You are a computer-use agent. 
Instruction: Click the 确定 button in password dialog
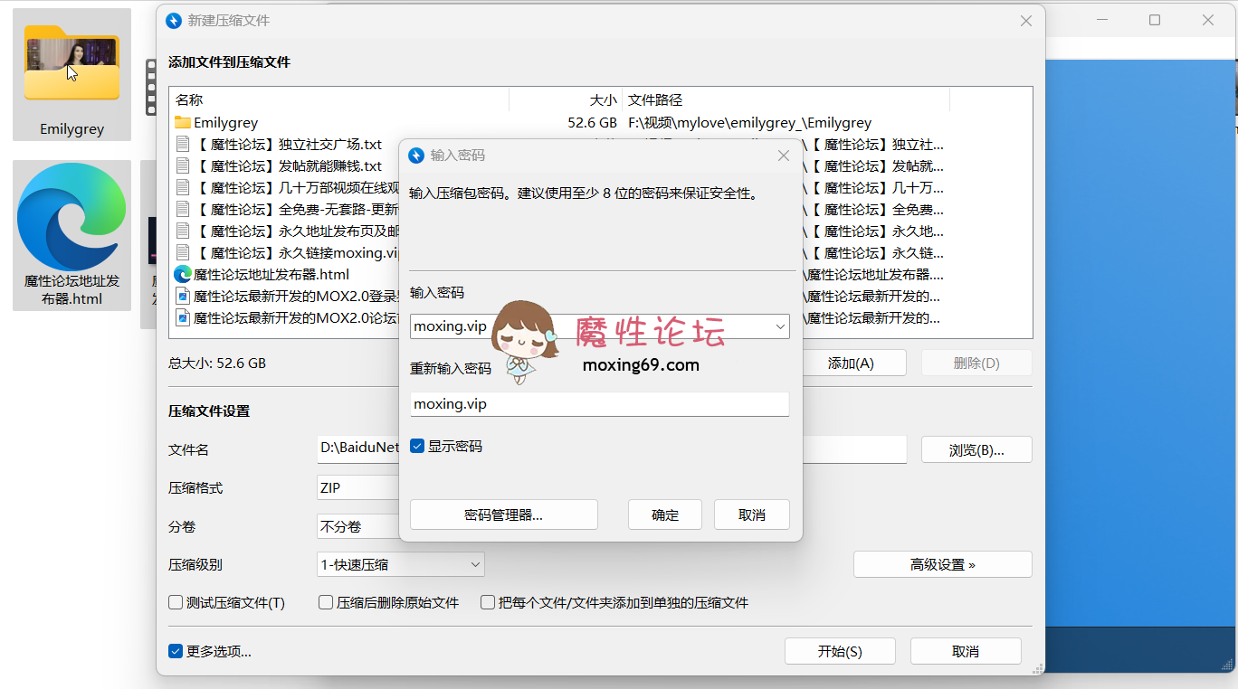665,514
